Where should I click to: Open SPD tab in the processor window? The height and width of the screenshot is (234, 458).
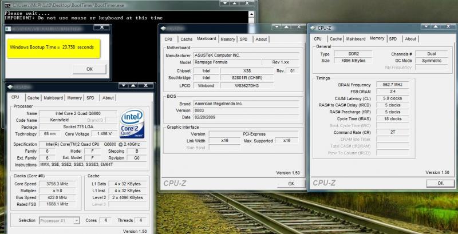90,98
